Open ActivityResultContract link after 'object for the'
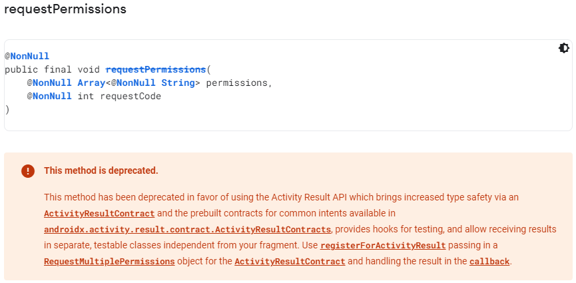 pyautogui.click(x=290, y=262)
